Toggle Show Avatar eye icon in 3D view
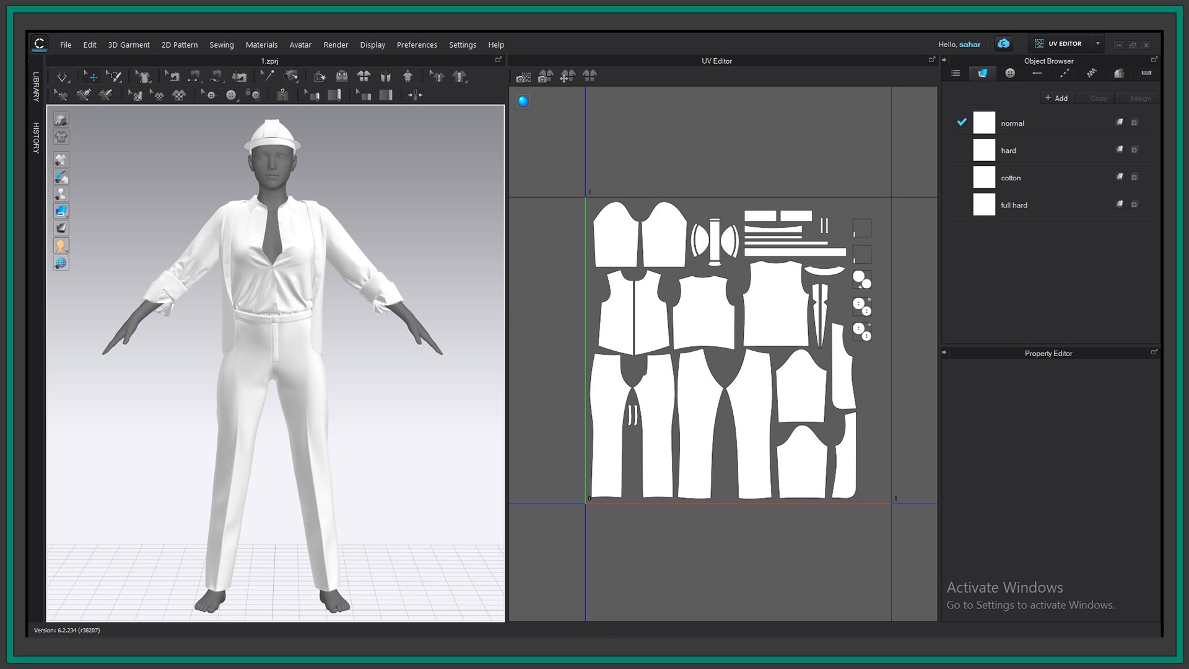The width and height of the screenshot is (1189, 669). click(x=61, y=194)
